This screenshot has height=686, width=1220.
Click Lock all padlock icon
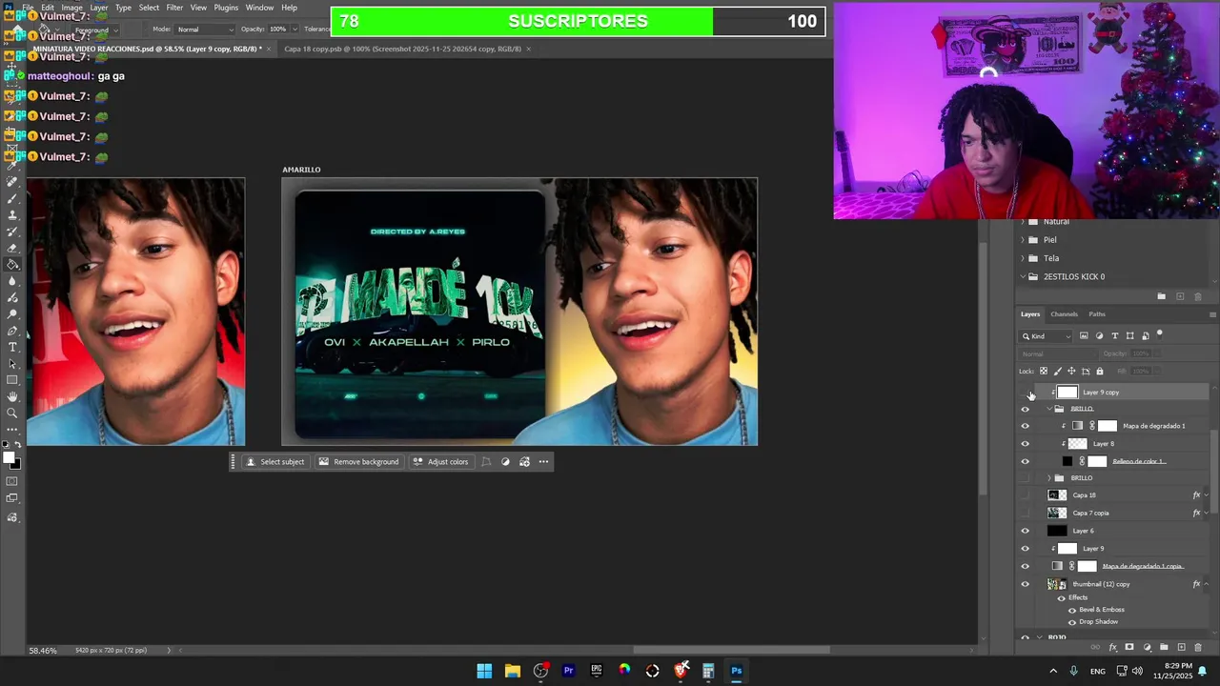click(x=1100, y=372)
